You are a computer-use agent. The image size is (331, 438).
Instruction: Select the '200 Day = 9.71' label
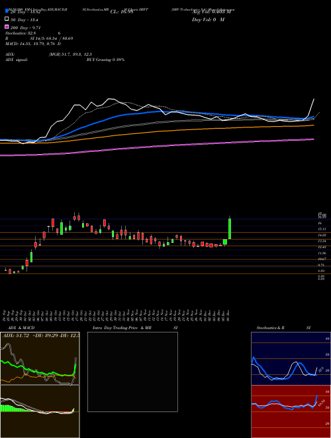tap(26, 27)
